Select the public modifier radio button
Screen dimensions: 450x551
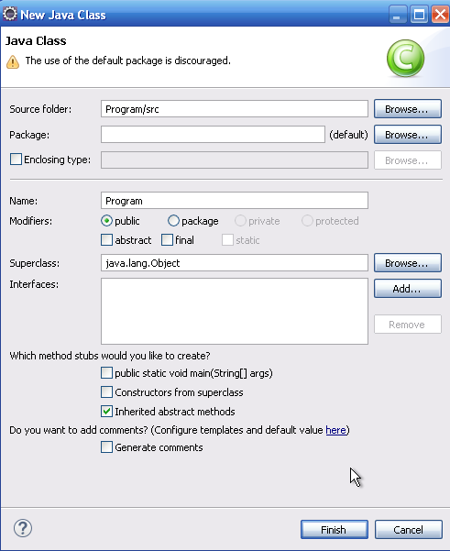coord(106,221)
